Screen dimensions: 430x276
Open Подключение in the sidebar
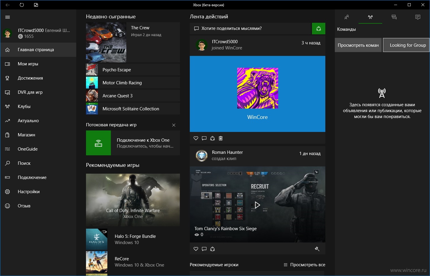[38, 177]
